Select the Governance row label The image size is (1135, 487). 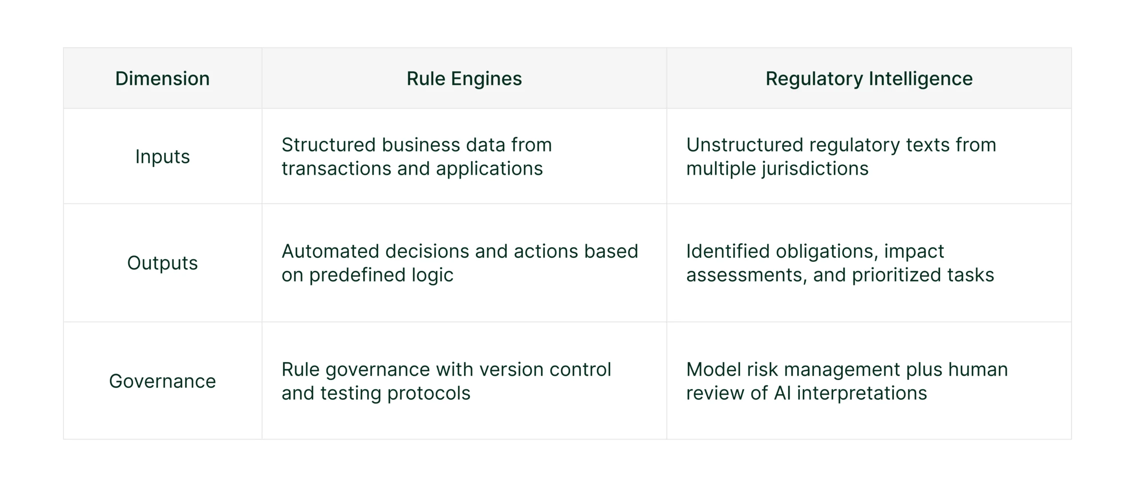click(162, 382)
